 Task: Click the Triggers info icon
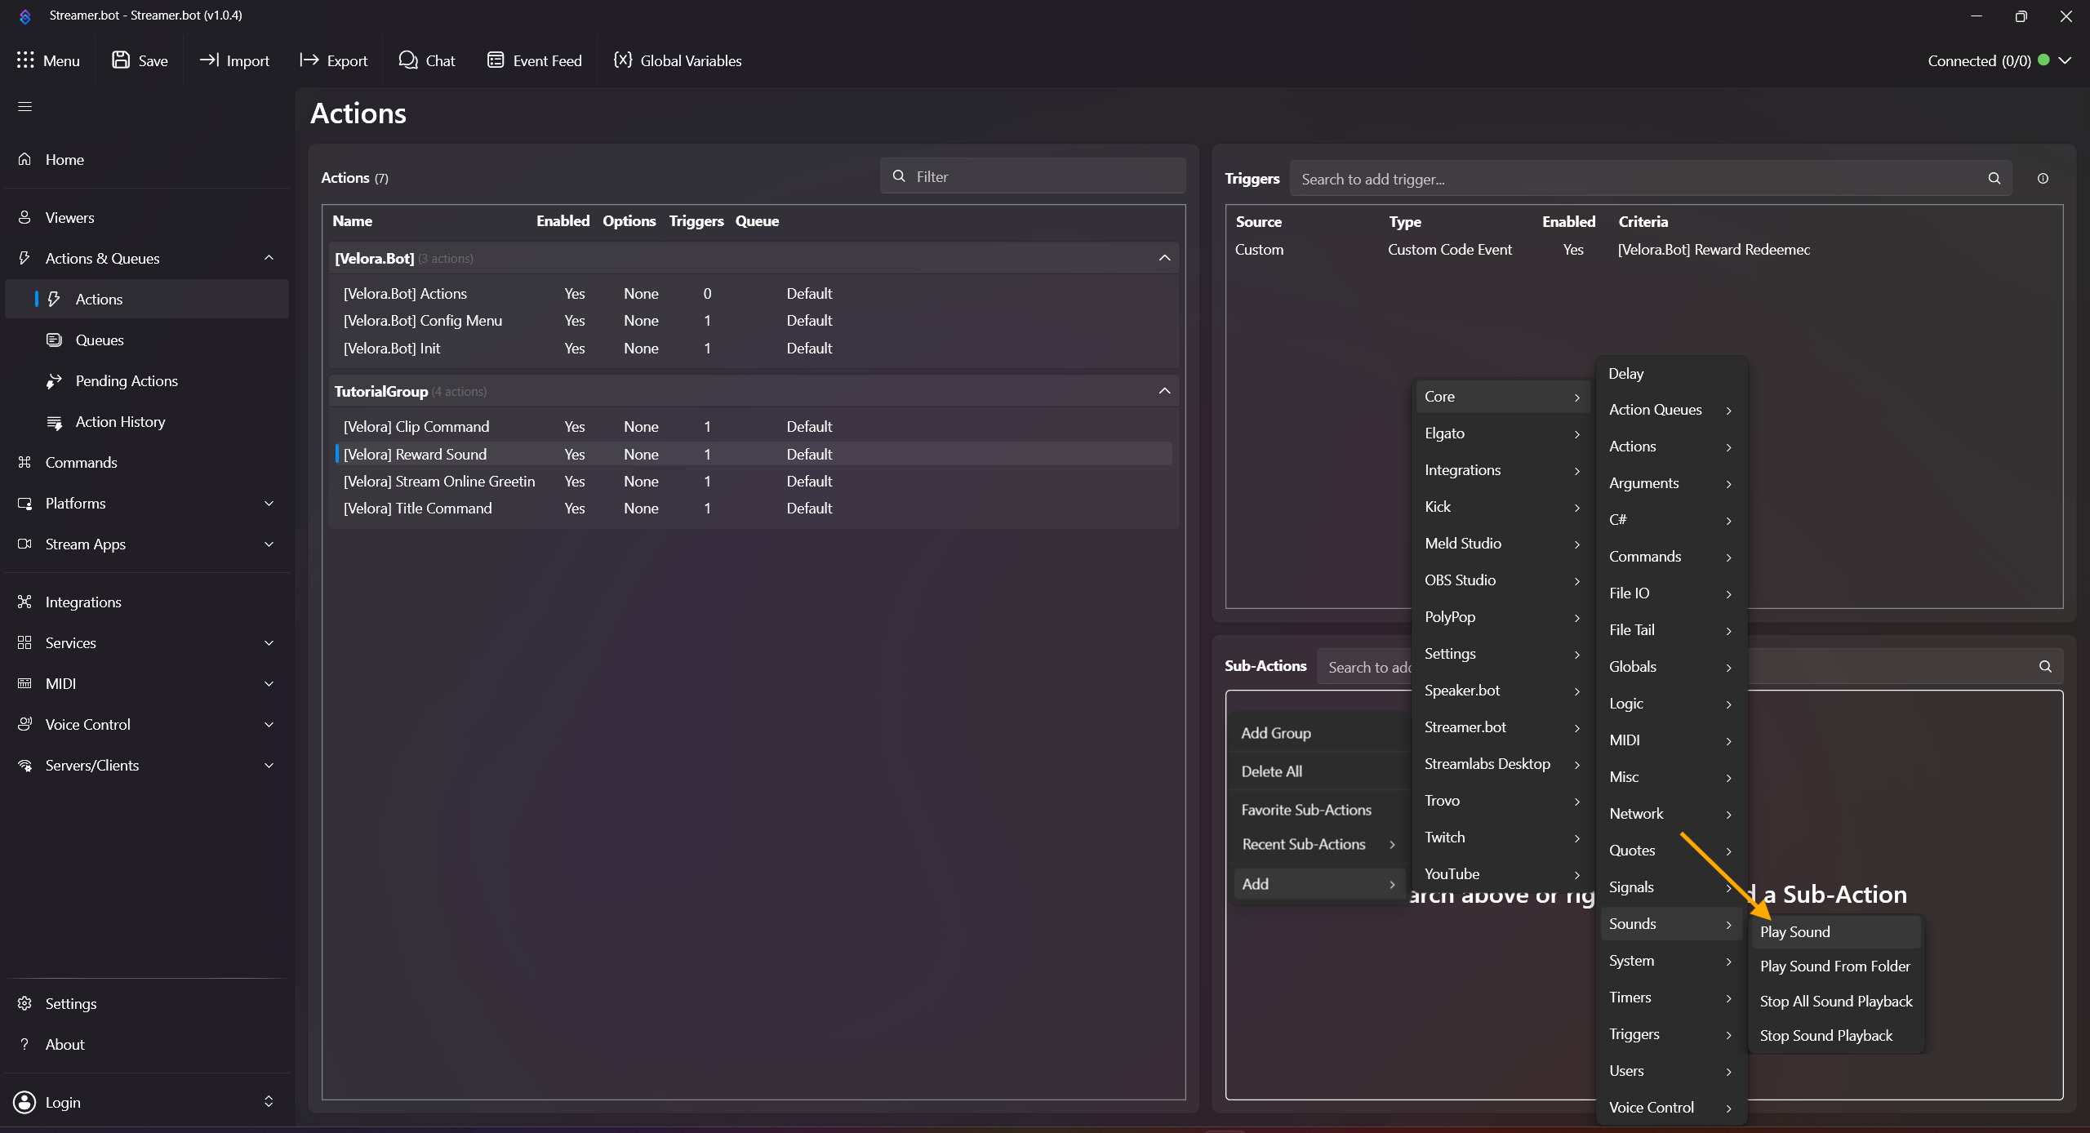click(2043, 179)
